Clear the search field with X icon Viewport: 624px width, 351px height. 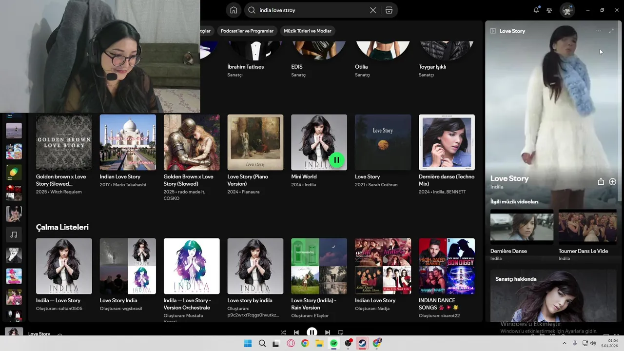pos(373,10)
